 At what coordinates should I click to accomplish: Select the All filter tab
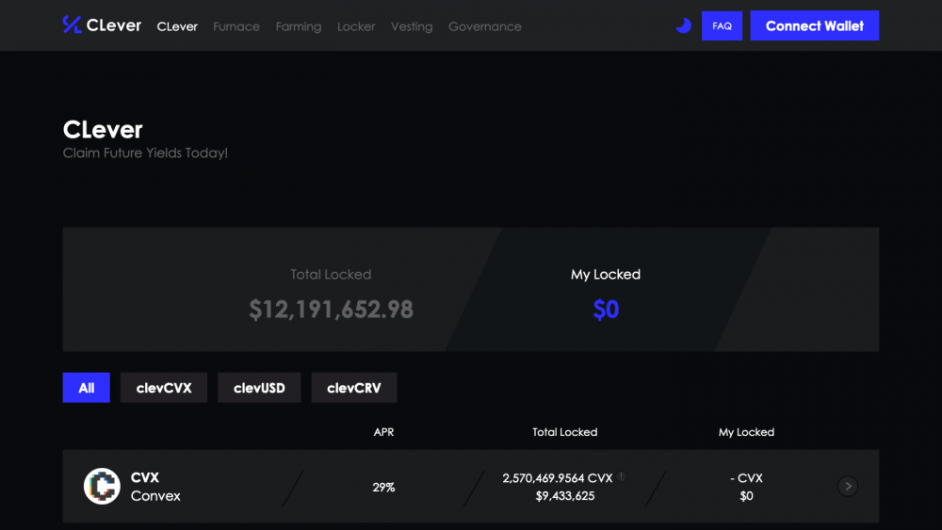tap(87, 388)
